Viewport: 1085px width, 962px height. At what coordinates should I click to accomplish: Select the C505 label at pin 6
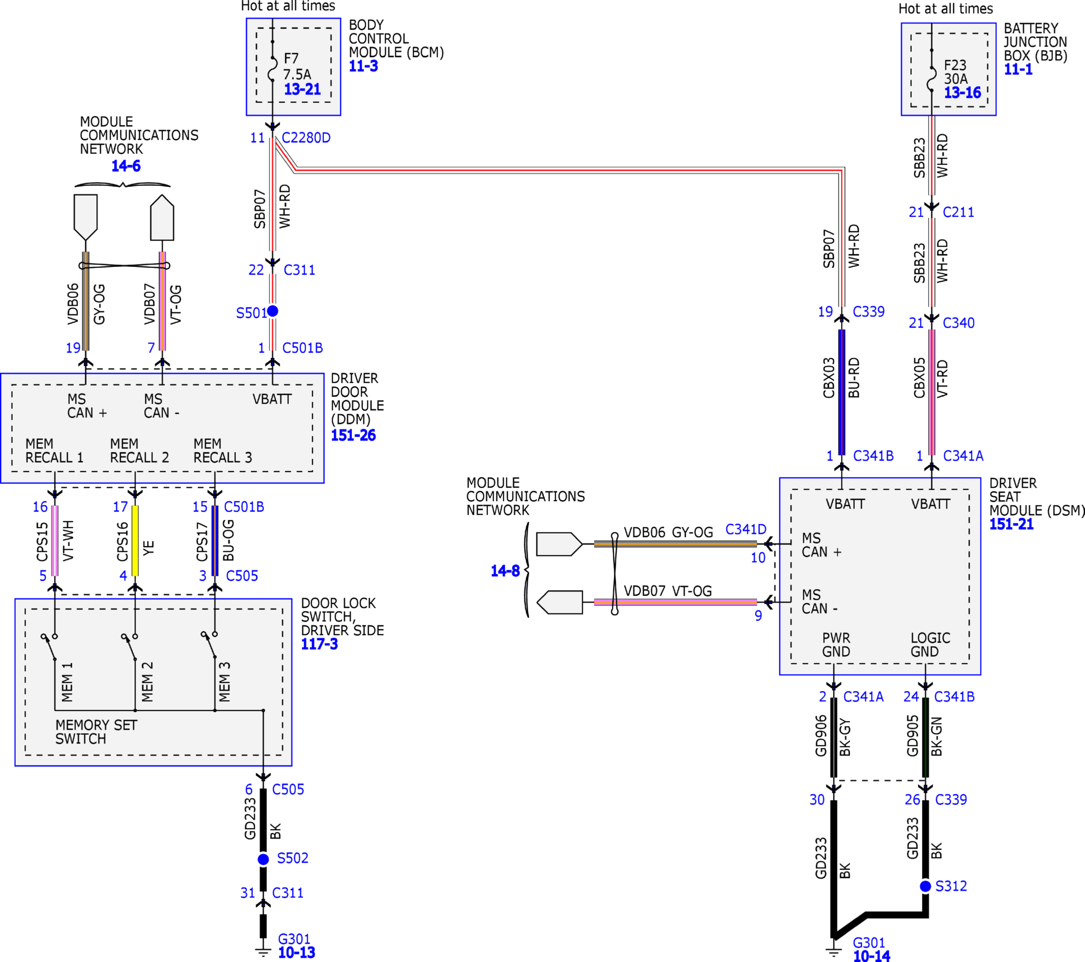(288, 789)
